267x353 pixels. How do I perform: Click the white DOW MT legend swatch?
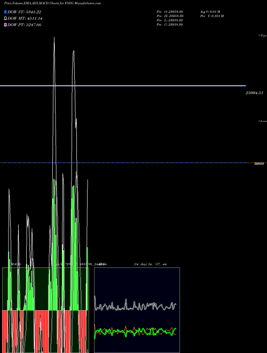click(5, 19)
